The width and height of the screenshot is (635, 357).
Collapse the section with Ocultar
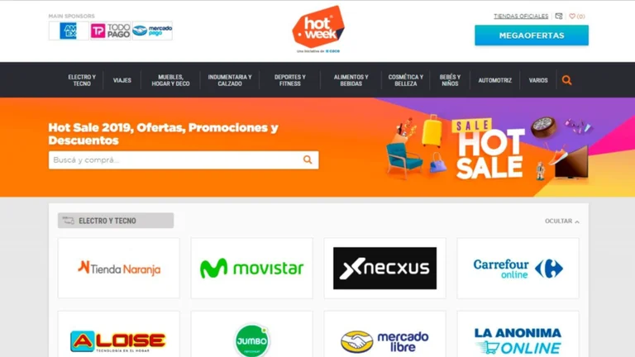click(561, 221)
